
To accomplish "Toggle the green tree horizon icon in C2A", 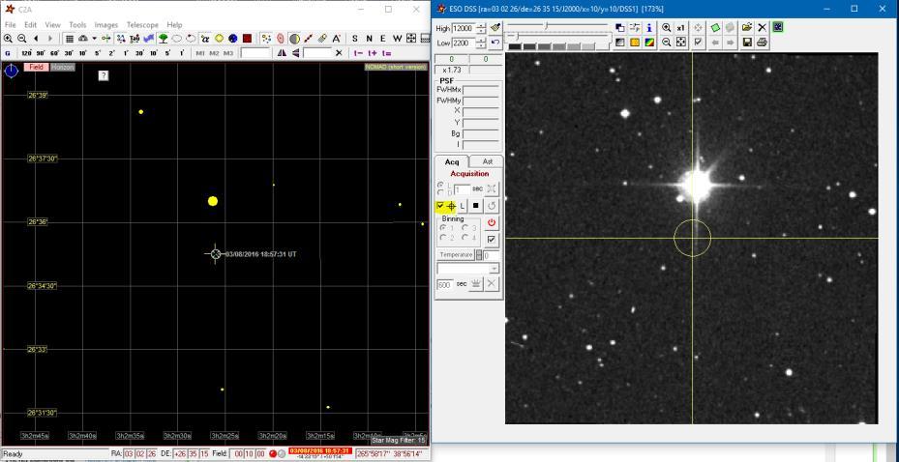I will point(164,39).
